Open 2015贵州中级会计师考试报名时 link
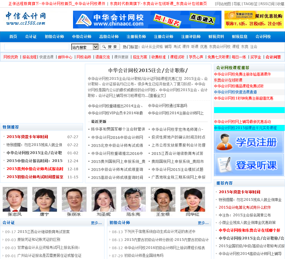 coord(35,169)
